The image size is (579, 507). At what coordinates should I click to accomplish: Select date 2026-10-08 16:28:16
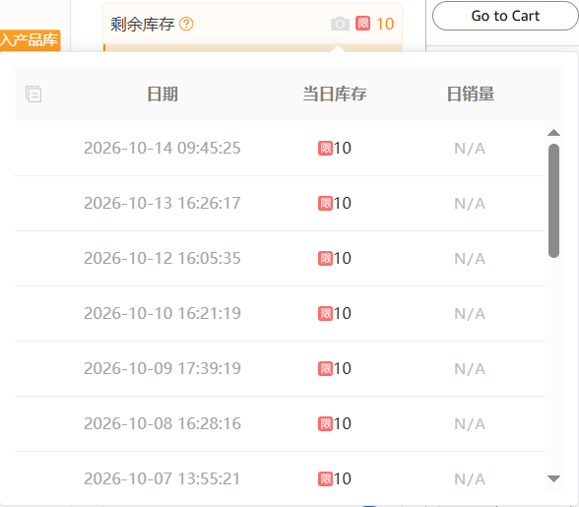tap(162, 423)
